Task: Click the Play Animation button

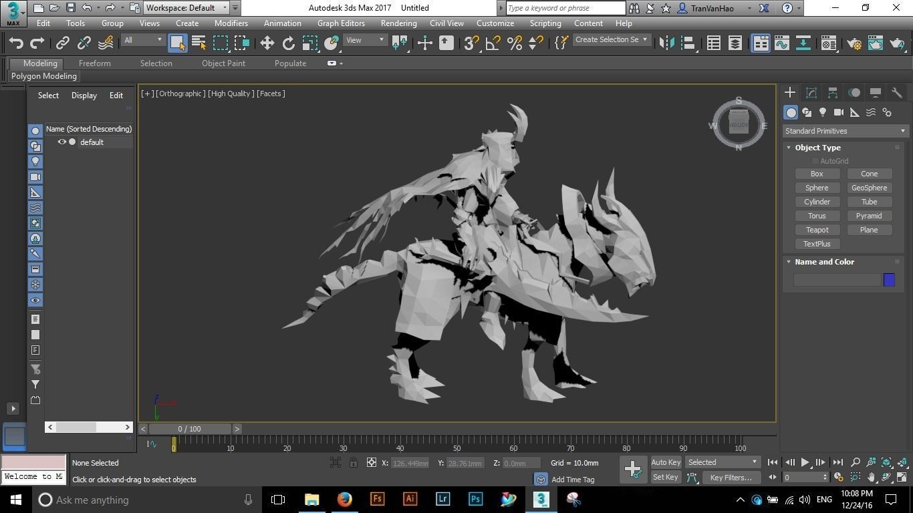Action: click(805, 462)
